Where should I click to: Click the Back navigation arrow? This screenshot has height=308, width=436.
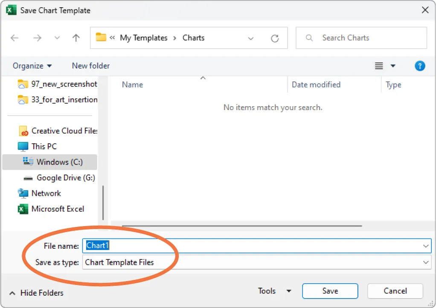point(15,38)
